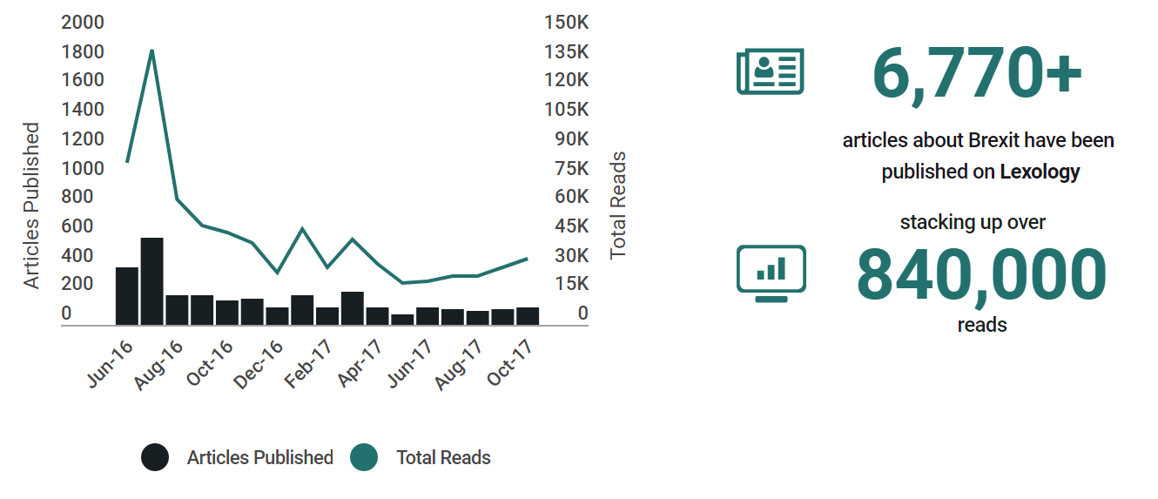Toggle the Total Reads legend item
The height and width of the screenshot is (499, 1158).
tap(443, 457)
